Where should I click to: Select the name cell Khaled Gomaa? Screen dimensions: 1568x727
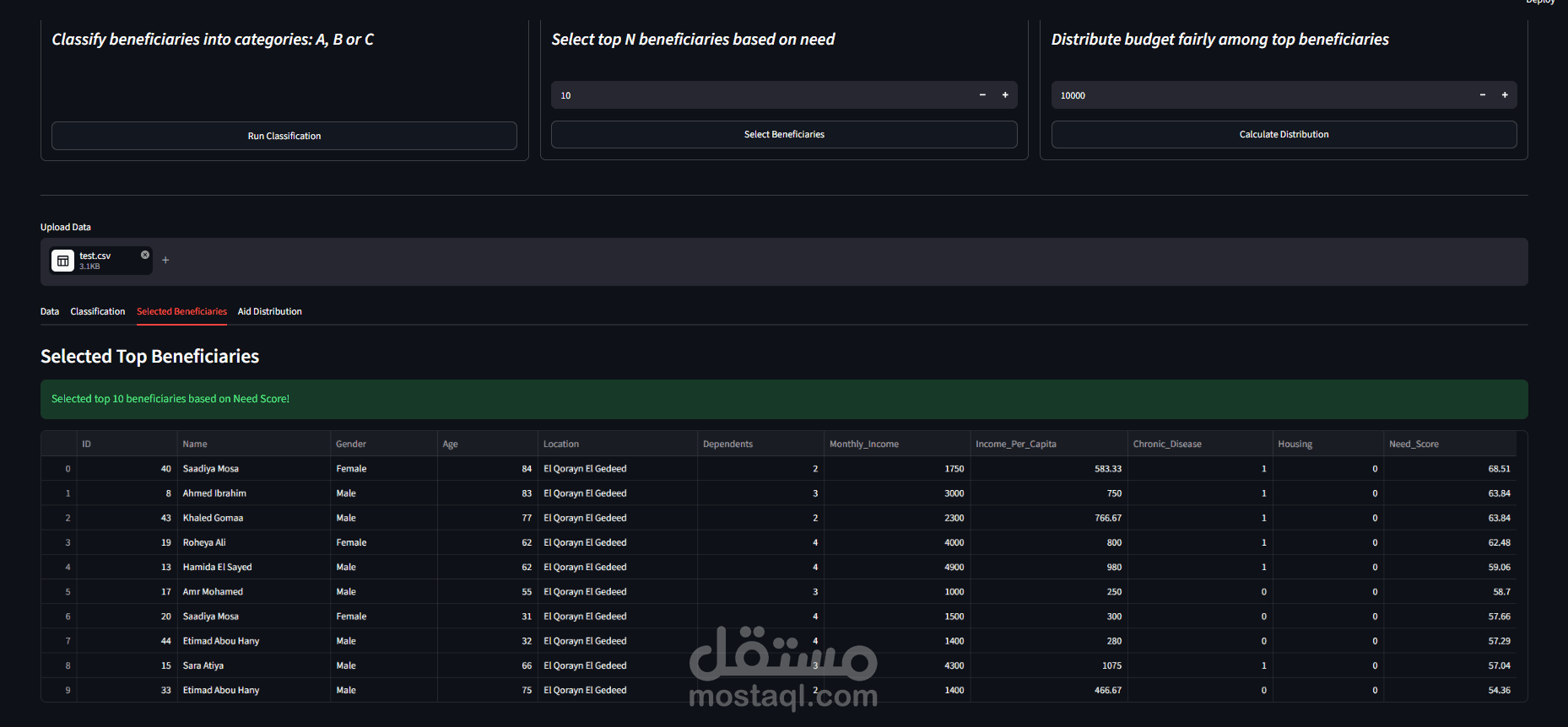pos(254,518)
